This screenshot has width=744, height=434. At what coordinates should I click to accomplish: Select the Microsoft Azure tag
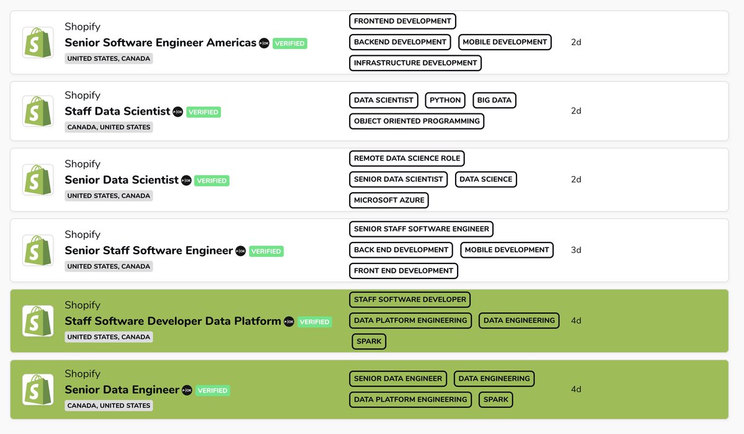click(389, 200)
